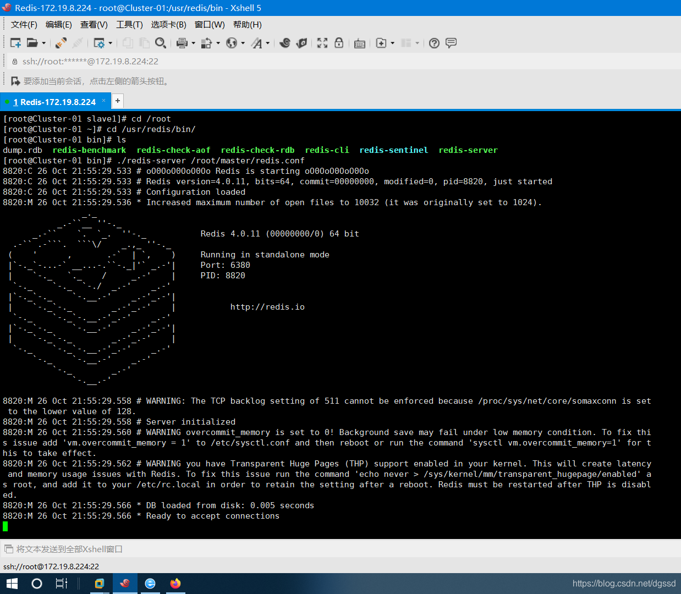
Task: Click the Xshell icon on the taskbar
Action: point(125,584)
